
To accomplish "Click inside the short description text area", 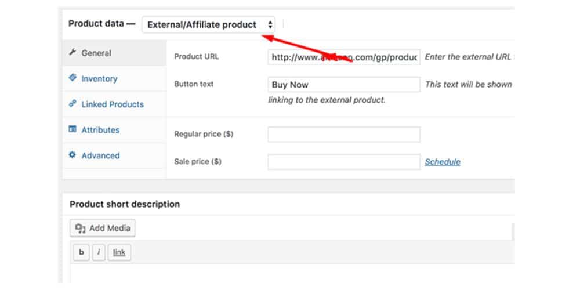I will (x=290, y=275).
